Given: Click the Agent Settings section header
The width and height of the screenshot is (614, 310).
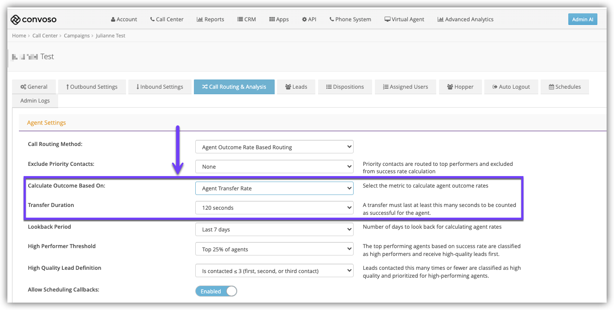Looking at the screenshot, I should coord(47,123).
